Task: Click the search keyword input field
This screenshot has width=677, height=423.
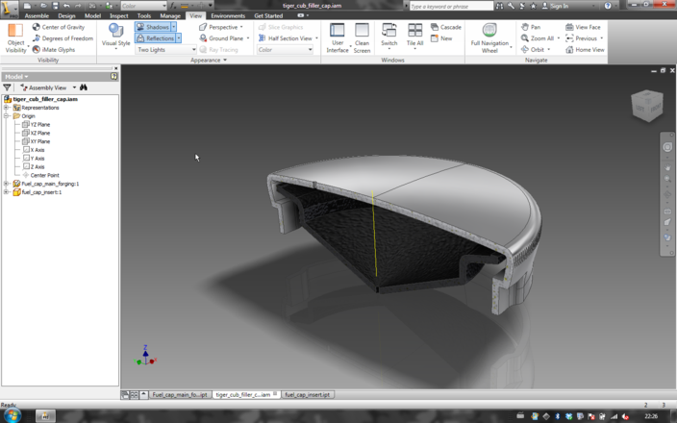Action: pos(451,6)
